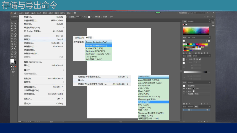This screenshot has height=133, width=237.
Task: Click the 文件名 field showing 未标题-1
Action: click(99, 38)
